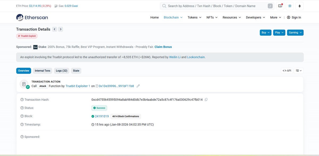The image size is (319, 156).
Task: Switch to the State tab
Action: pyautogui.click(x=76, y=71)
